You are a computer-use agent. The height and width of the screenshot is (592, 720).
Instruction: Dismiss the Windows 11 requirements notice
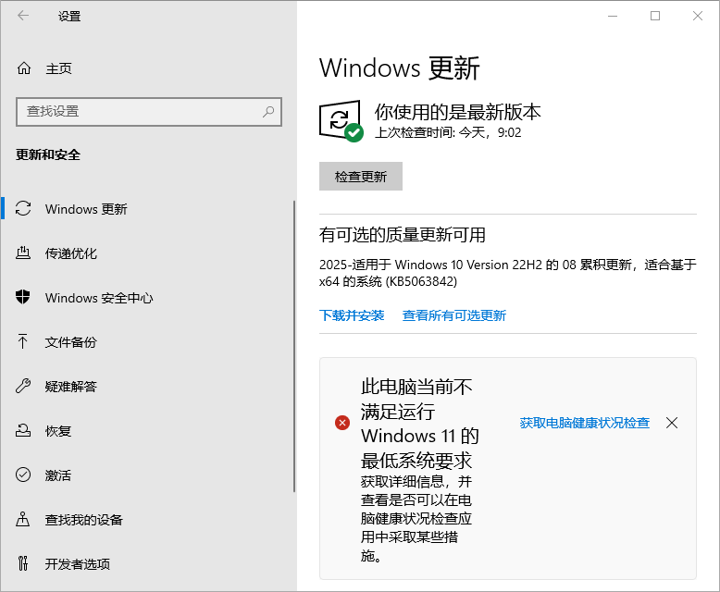[672, 423]
